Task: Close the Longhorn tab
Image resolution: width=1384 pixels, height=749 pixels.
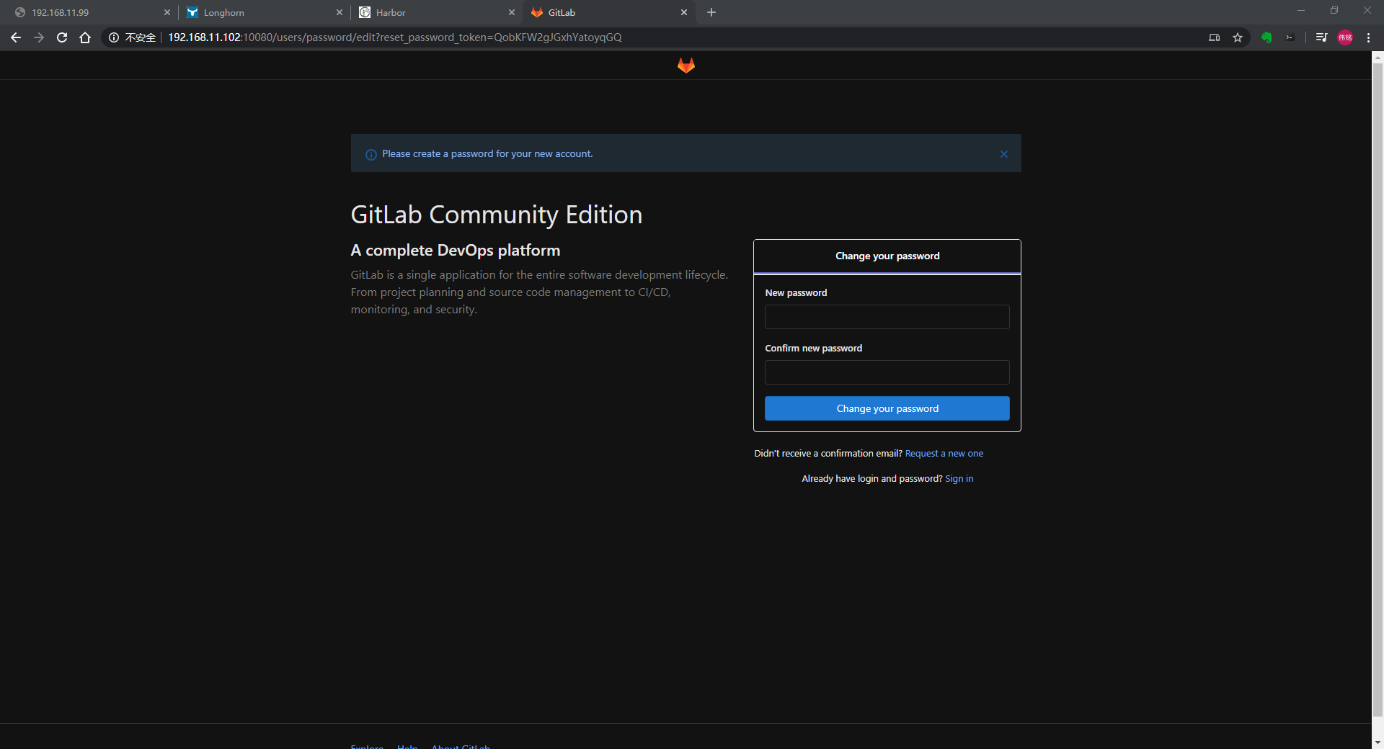Action: 340,12
